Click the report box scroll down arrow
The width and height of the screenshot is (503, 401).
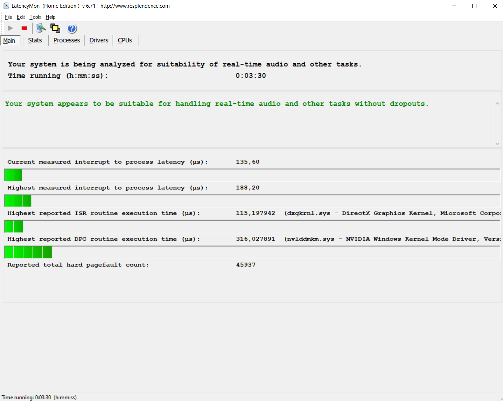tap(497, 144)
